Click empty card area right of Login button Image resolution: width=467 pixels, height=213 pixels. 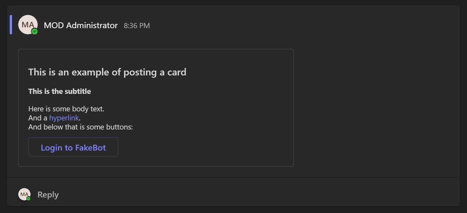click(x=205, y=147)
